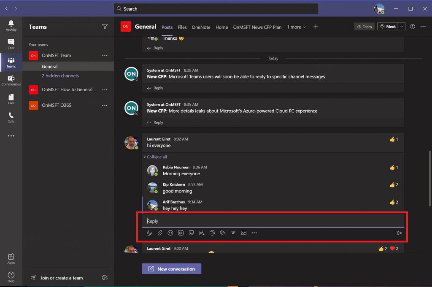This screenshot has width=432, height=287.
Task: Click the Wikipedia search icon in reply toolbar
Action: click(x=233, y=233)
